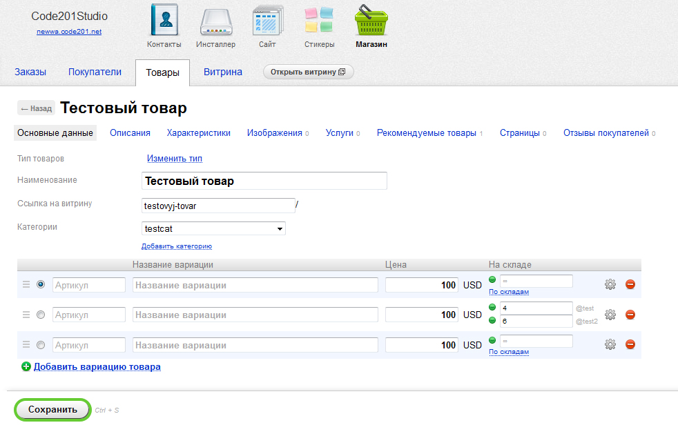Image resolution: width=678 pixels, height=425 pixels.
Task: Click the Добавить вариацию товара link
Action: (x=97, y=367)
